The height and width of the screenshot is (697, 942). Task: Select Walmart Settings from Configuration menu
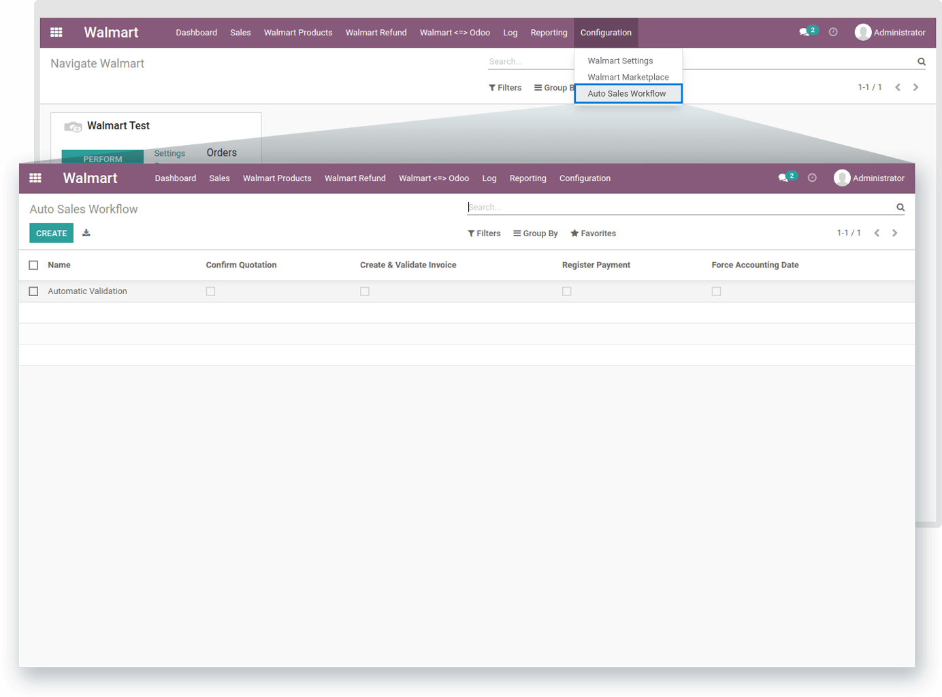coord(620,61)
